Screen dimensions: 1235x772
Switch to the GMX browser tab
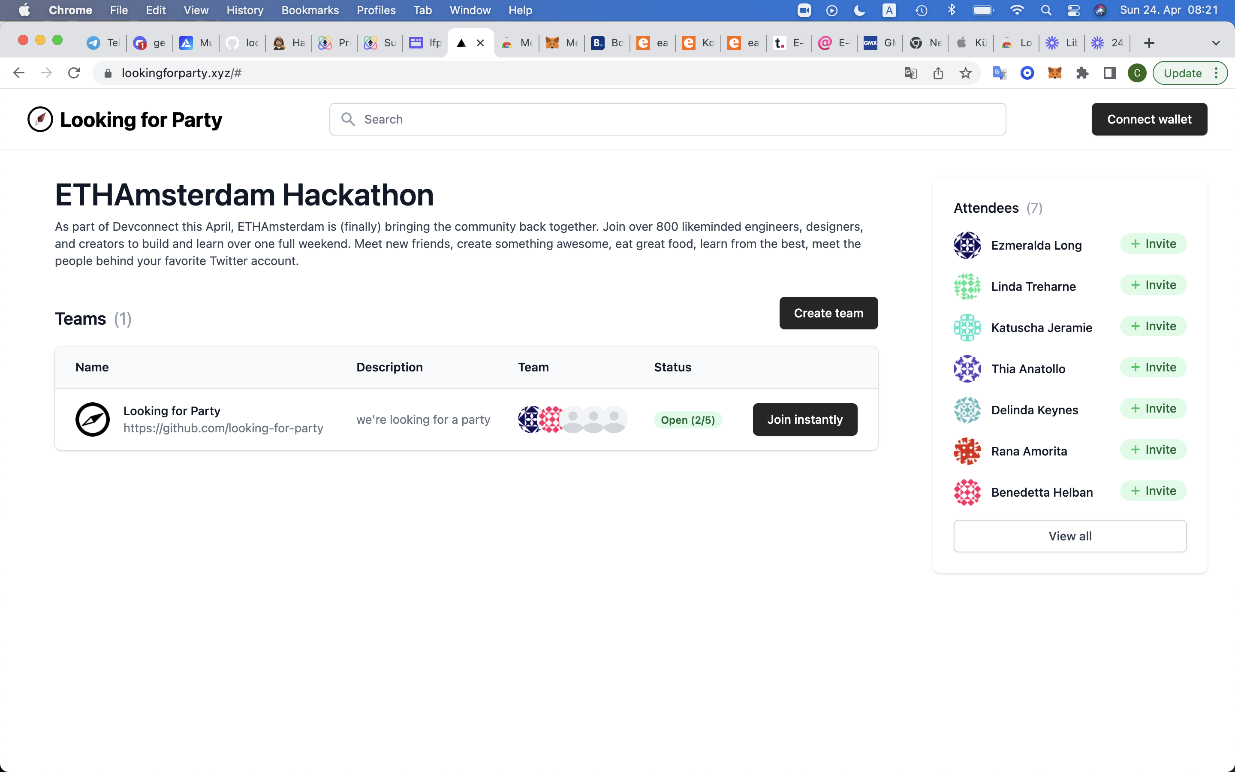point(880,43)
